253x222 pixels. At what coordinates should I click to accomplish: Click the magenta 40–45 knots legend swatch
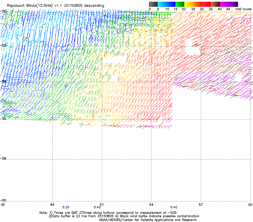tap(224, 4)
